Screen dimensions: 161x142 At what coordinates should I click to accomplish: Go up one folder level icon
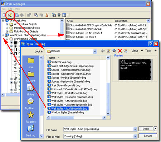(108, 51)
